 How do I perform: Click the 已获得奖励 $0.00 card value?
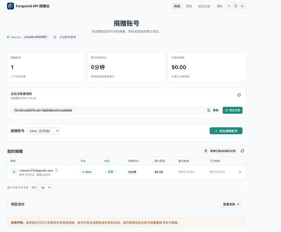pos(179,67)
